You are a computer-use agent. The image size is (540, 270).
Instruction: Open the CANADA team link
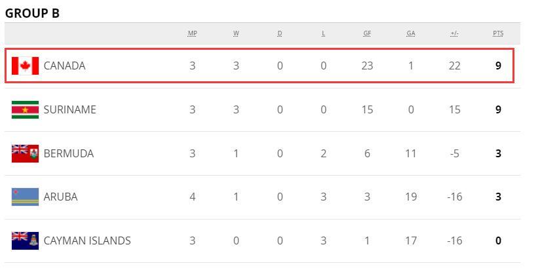(x=64, y=66)
